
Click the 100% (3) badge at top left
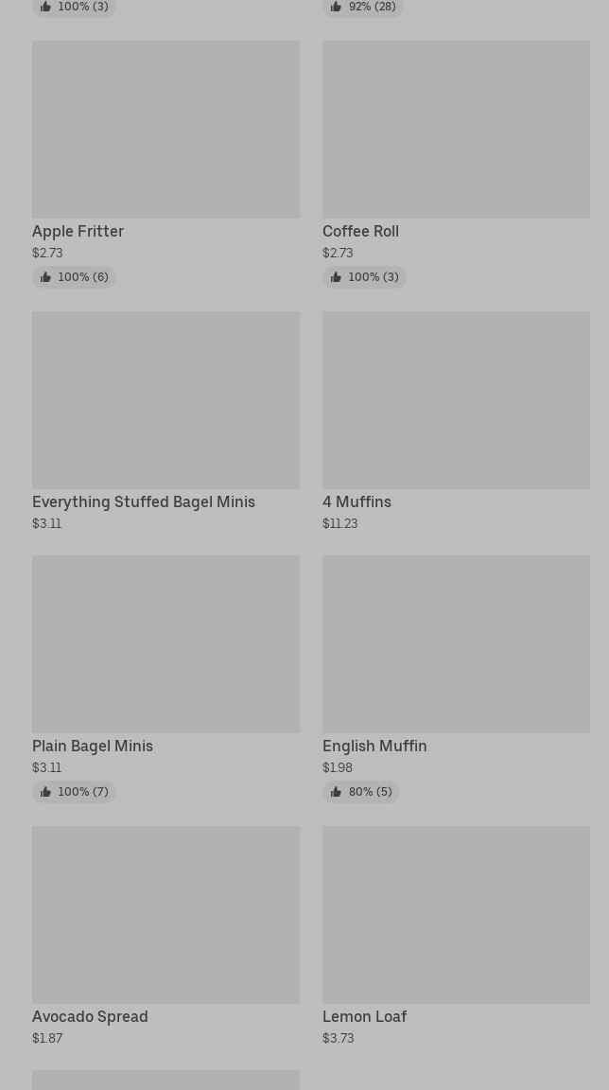[x=74, y=7]
